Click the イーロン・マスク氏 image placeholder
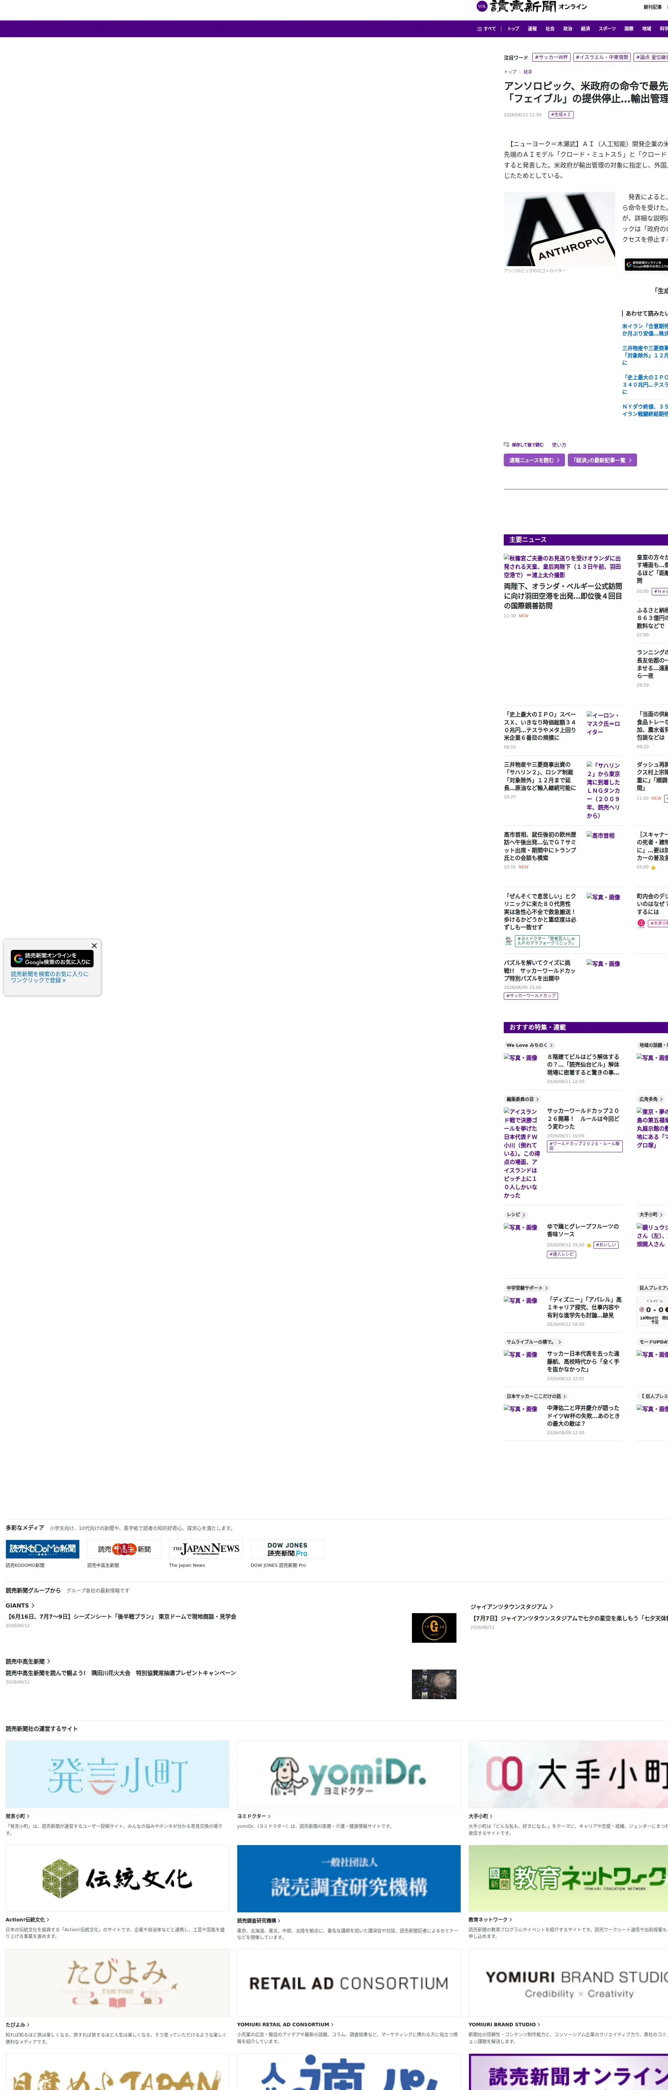 [604, 724]
